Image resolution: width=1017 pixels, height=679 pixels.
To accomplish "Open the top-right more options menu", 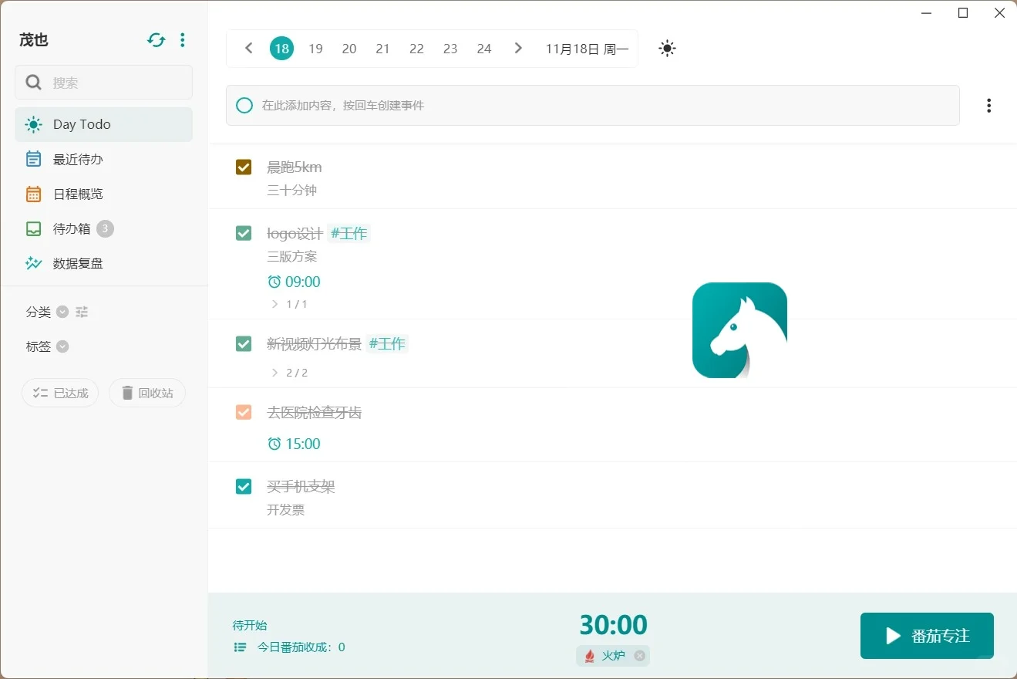I will point(988,105).
